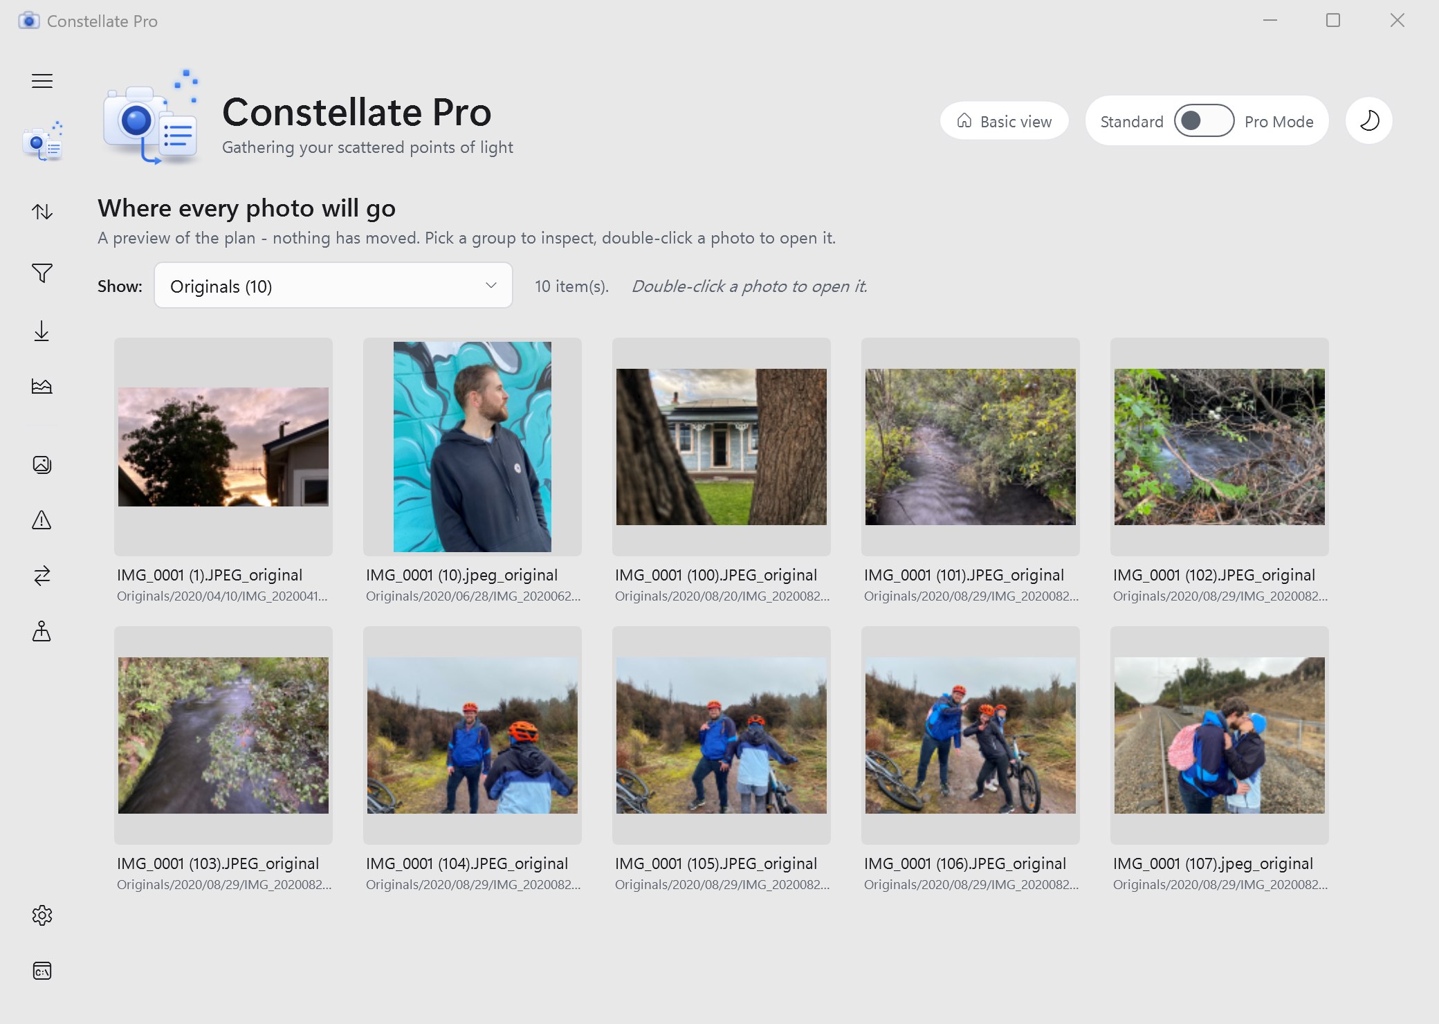Switch the Standard/Pro Mode toggle
The width and height of the screenshot is (1439, 1024).
(1204, 121)
